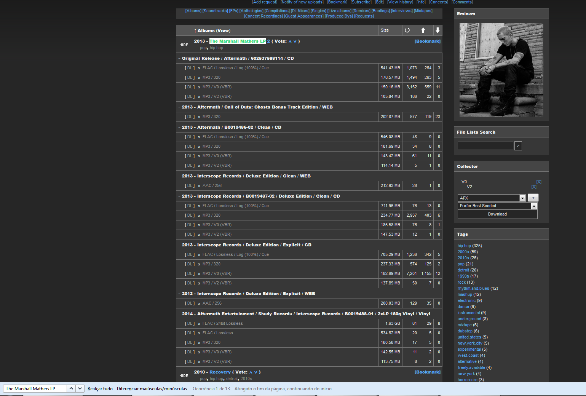Vote up The Marshall Mathers LP 2
This screenshot has width=586, height=396.
coord(290,42)
